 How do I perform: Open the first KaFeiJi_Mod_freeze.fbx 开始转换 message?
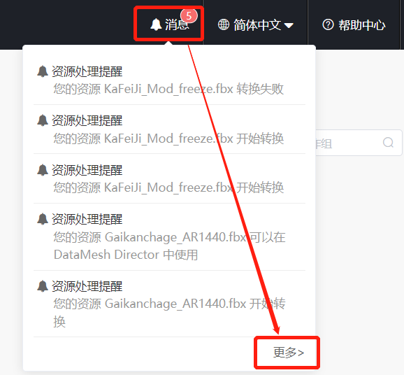coord(169,129)
